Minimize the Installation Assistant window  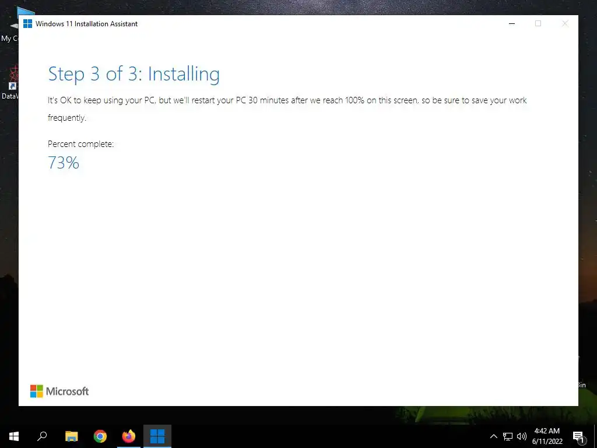pos(512,23)
